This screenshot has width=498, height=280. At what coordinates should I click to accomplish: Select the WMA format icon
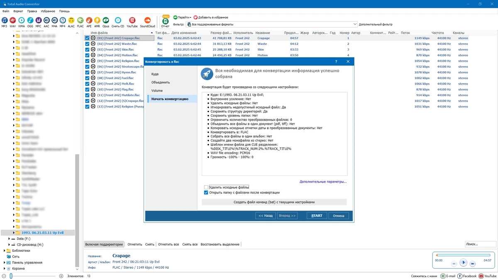(22, 20)
